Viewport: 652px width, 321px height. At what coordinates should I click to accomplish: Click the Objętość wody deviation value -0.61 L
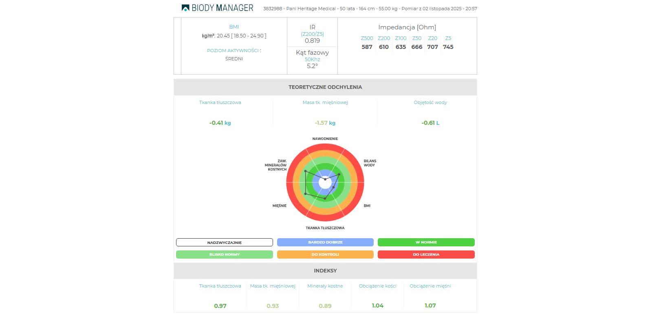pos(430,123)
